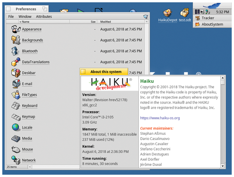Image resolution: width=234 pixels, height=177 pixels.
Task: Click the About window scrollbar thumb
Action: point(223,82)
